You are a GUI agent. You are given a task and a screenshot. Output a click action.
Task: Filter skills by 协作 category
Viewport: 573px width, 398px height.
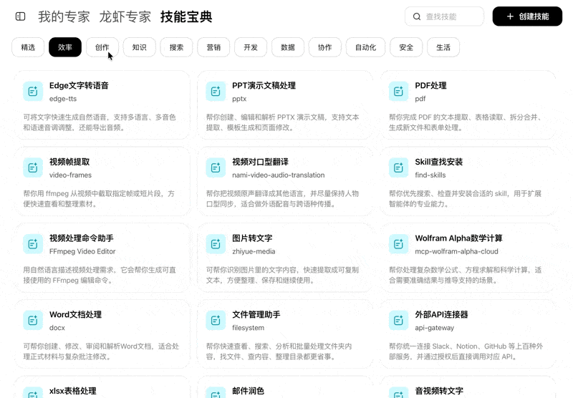pos(325,47)
